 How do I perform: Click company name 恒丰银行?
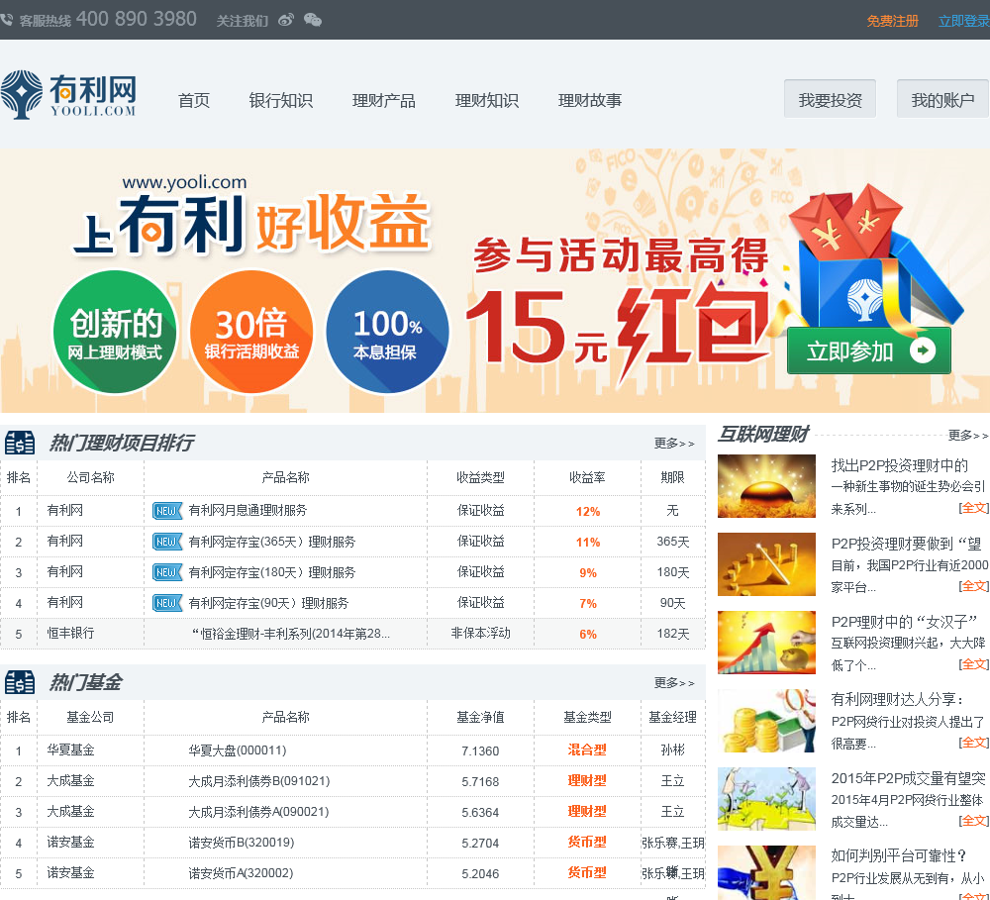pyautogui.click(x=70, y=634)
